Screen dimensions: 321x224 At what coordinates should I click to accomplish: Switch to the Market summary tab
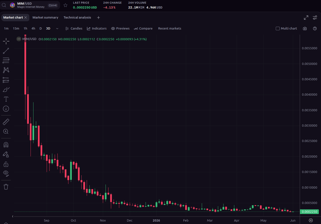[45, 17]
